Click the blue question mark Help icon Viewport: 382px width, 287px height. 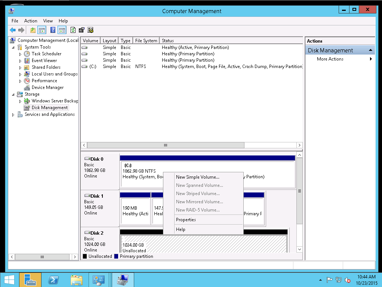click(x=53, y=30)
